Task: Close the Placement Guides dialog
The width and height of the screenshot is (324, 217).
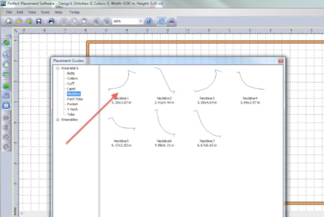Action: pos(281,61)
